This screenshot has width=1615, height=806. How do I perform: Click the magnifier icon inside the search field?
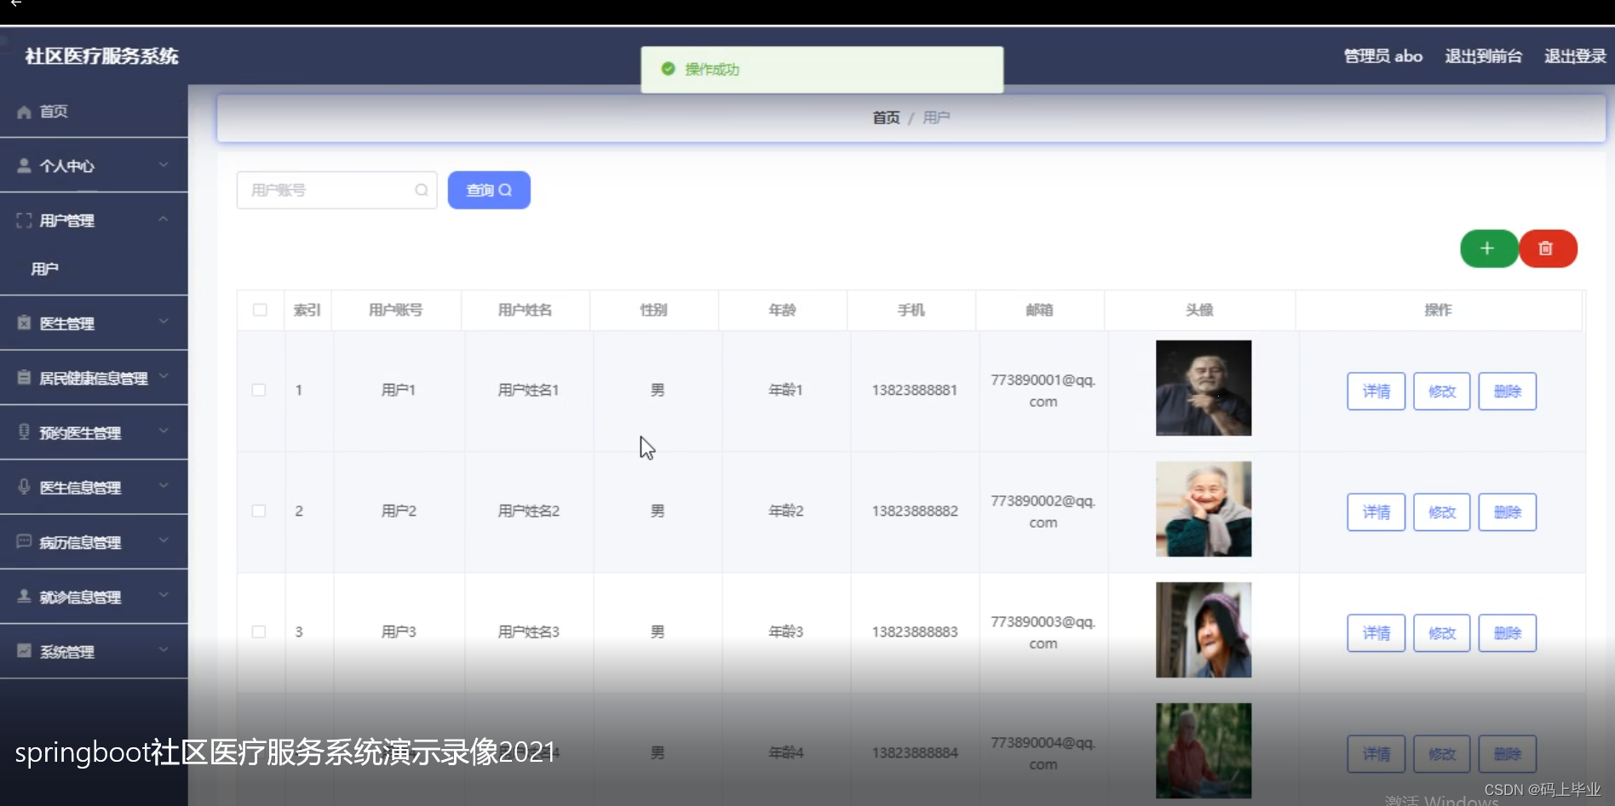pyautogui.click(x=421, y=190)
